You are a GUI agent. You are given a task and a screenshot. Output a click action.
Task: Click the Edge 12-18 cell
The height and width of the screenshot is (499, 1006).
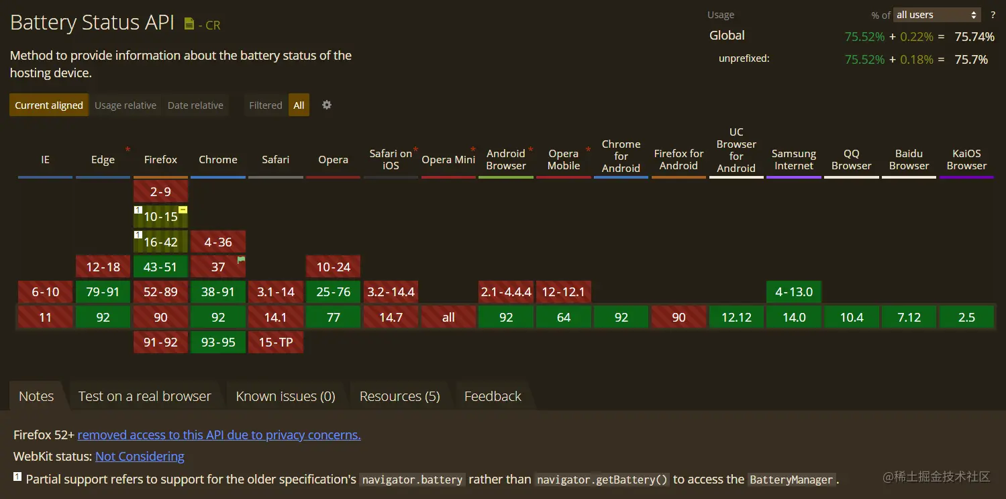(x=103, y=267)
